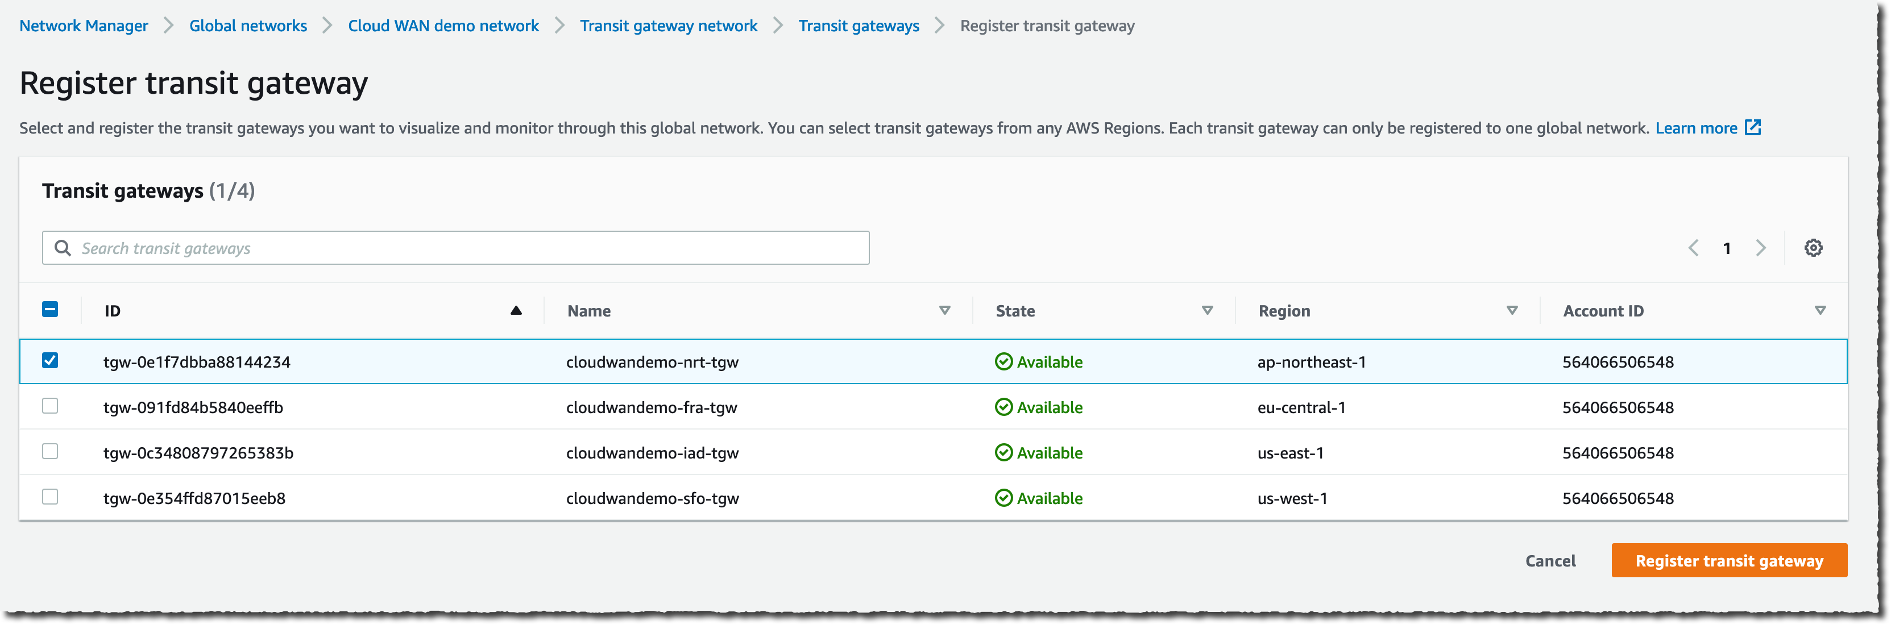1891x625 pixels.
Task: Sort by State column arrow
Action: point(1207,310)
